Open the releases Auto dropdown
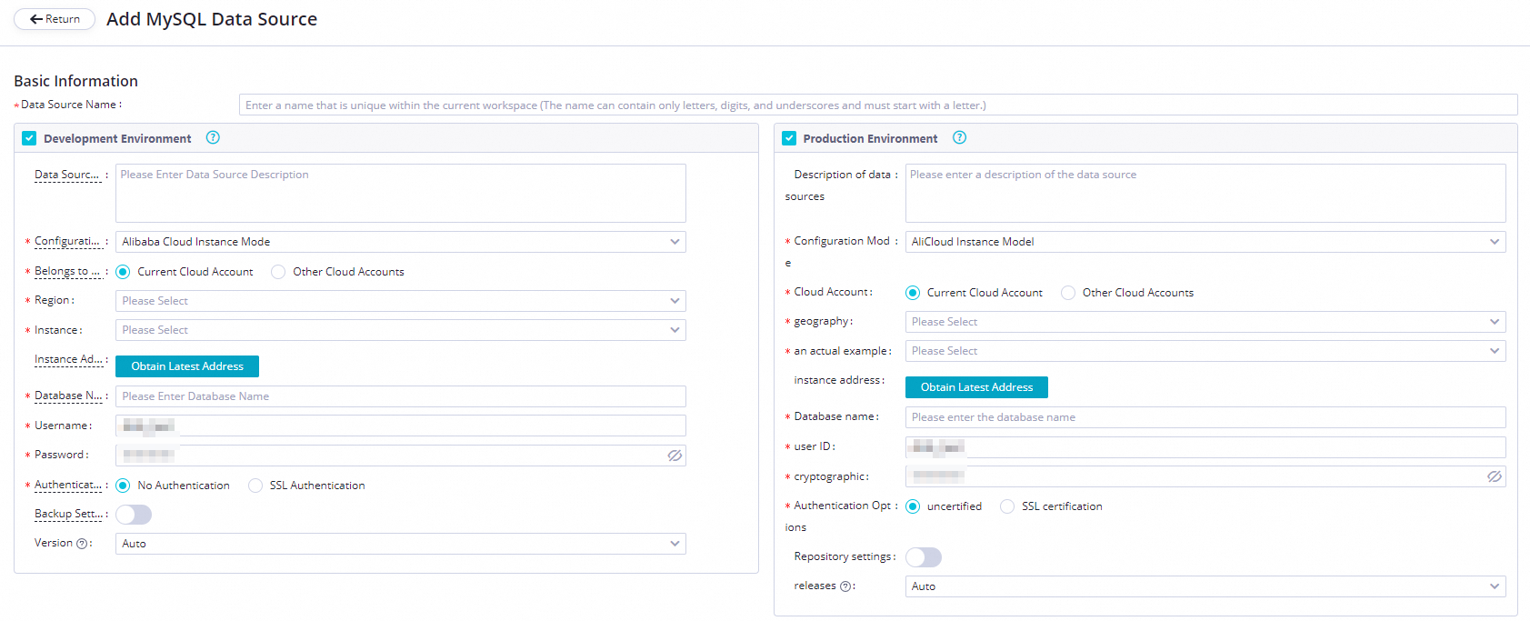This screenshot has width=1530, height=621. click(x=1205, y=586)
